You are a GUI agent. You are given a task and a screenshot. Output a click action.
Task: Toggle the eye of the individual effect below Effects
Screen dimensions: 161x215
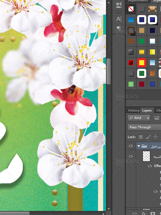156,191
